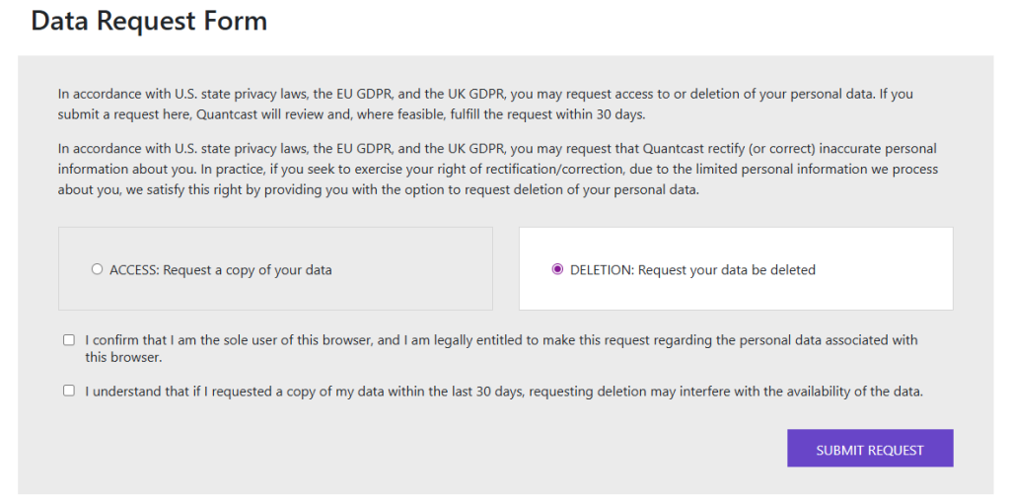Click the "Data Request Form" heading
The image size is (1010, 502).
(x=149, y=21)
